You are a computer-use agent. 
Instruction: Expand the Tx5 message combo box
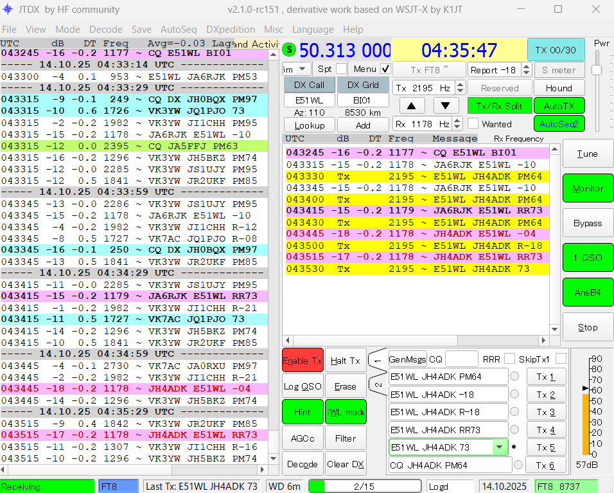coord(500,447)
